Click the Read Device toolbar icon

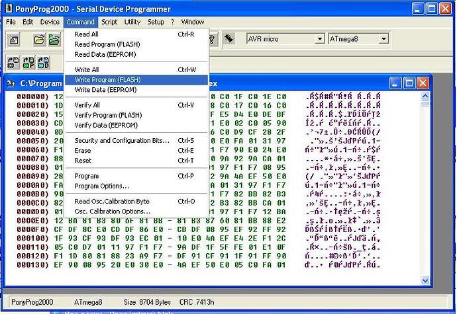(x=13, y=62)
